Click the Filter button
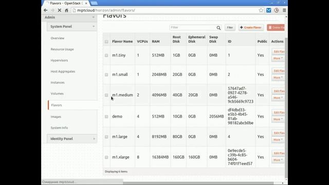 (230, 27)
